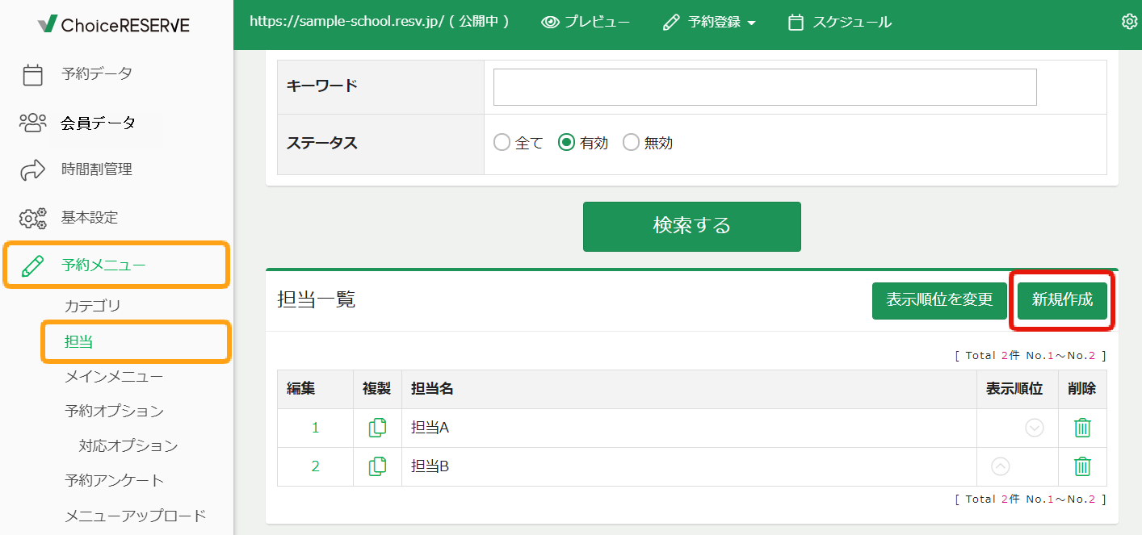1142x535 pixels.
Task: Go to 対応オプション submenu item
Action: (x=128, y=446)
